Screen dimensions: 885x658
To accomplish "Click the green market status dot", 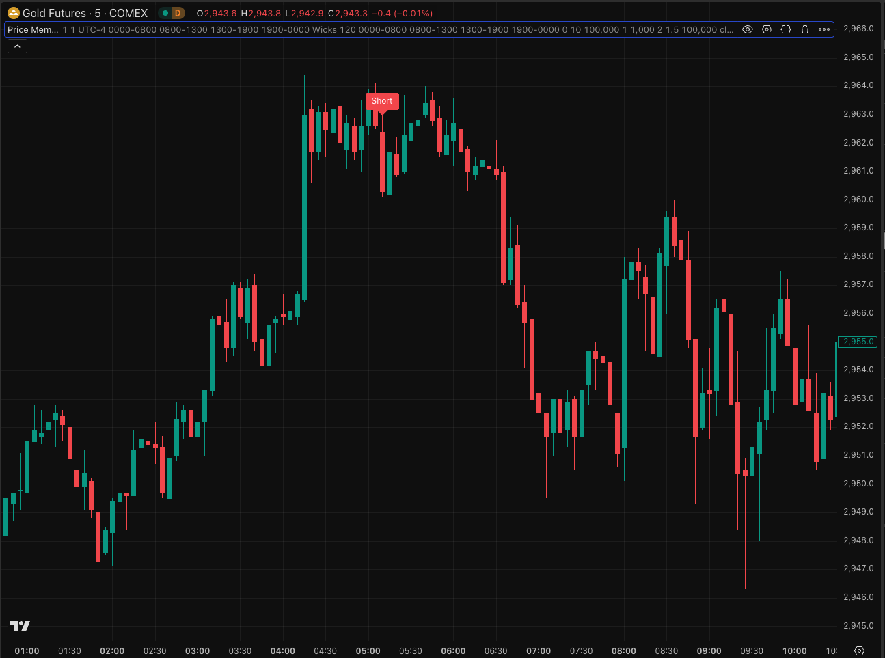I will (x=165, y=13).
